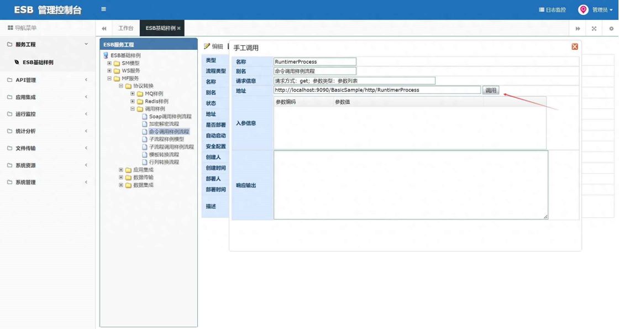Select the 调用样例 folder in tree
Screen dimensions: 619x329
click(x=155, y=108)
